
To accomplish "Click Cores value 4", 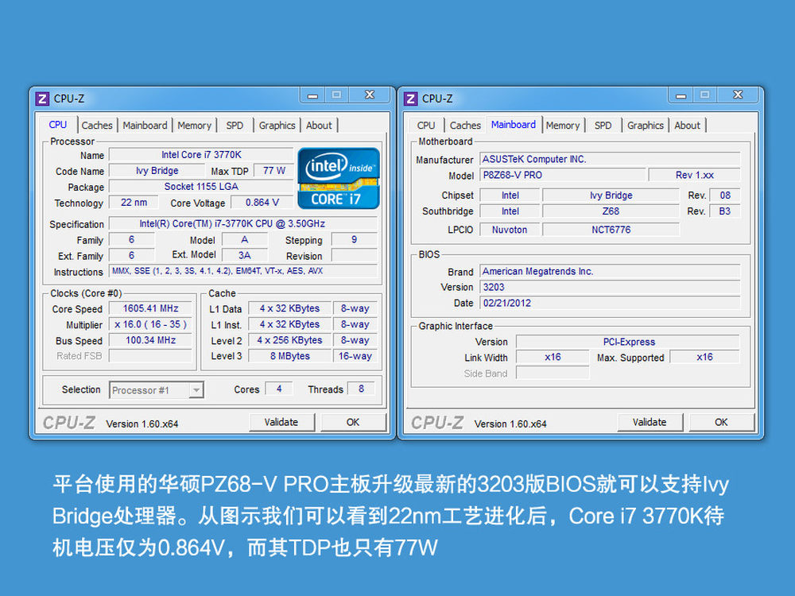I will point(279,389).
